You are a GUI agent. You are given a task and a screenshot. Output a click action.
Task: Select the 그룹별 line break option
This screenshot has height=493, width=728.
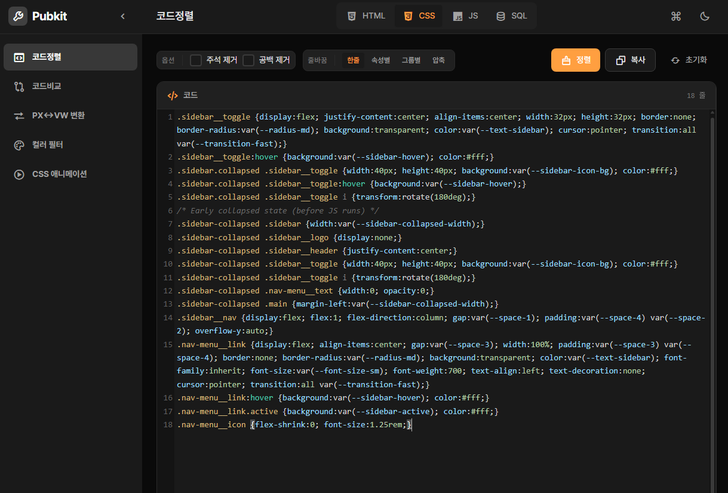coord(411,60)
